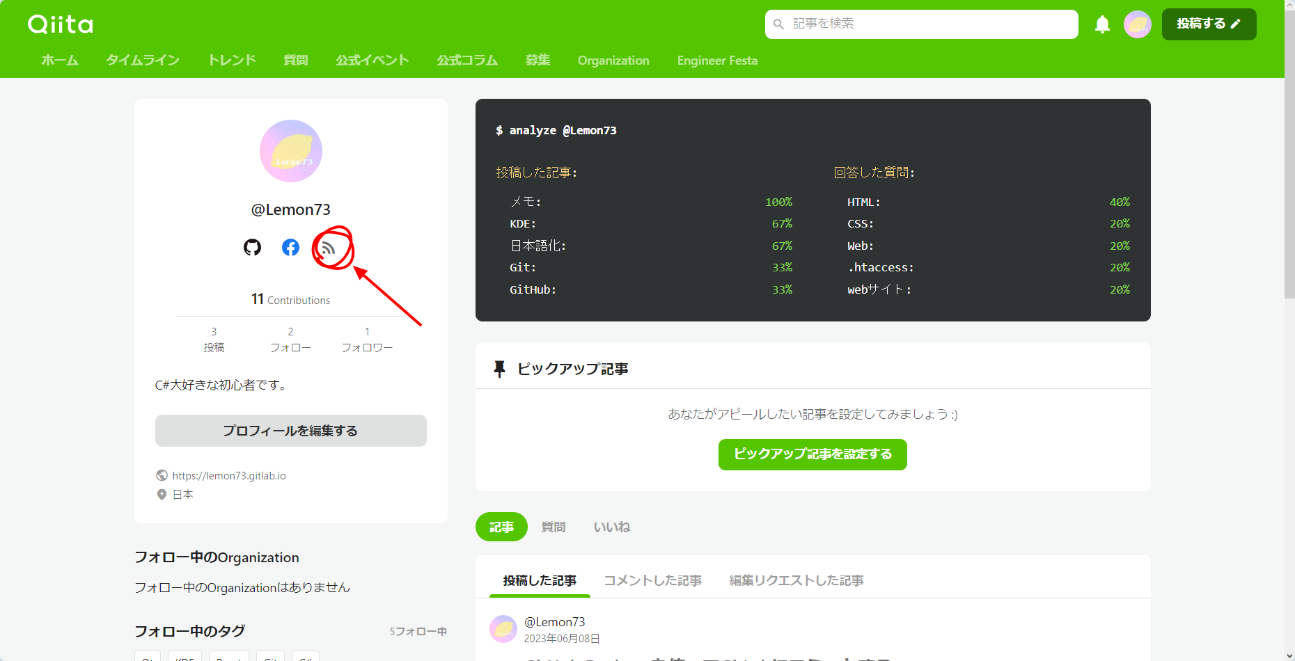
Task: Click the 5フォロー中 link
Action: click(x=418, y=631)
